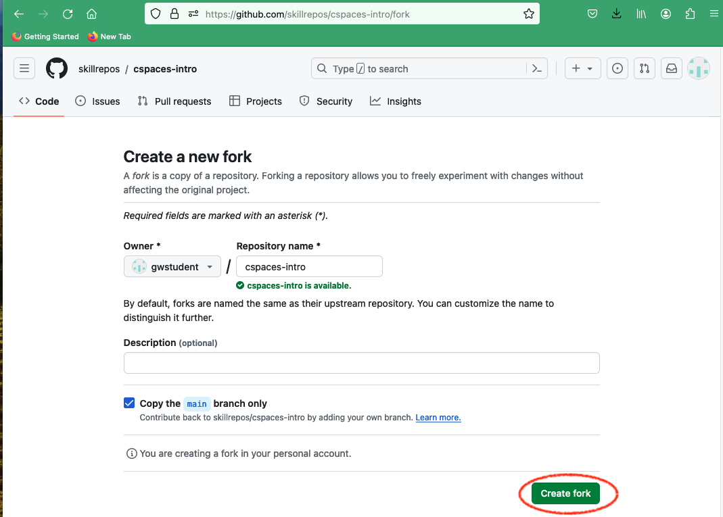Open the Insights tab
The height and width of the screenshot is (517, 723).
click(396, 101)
